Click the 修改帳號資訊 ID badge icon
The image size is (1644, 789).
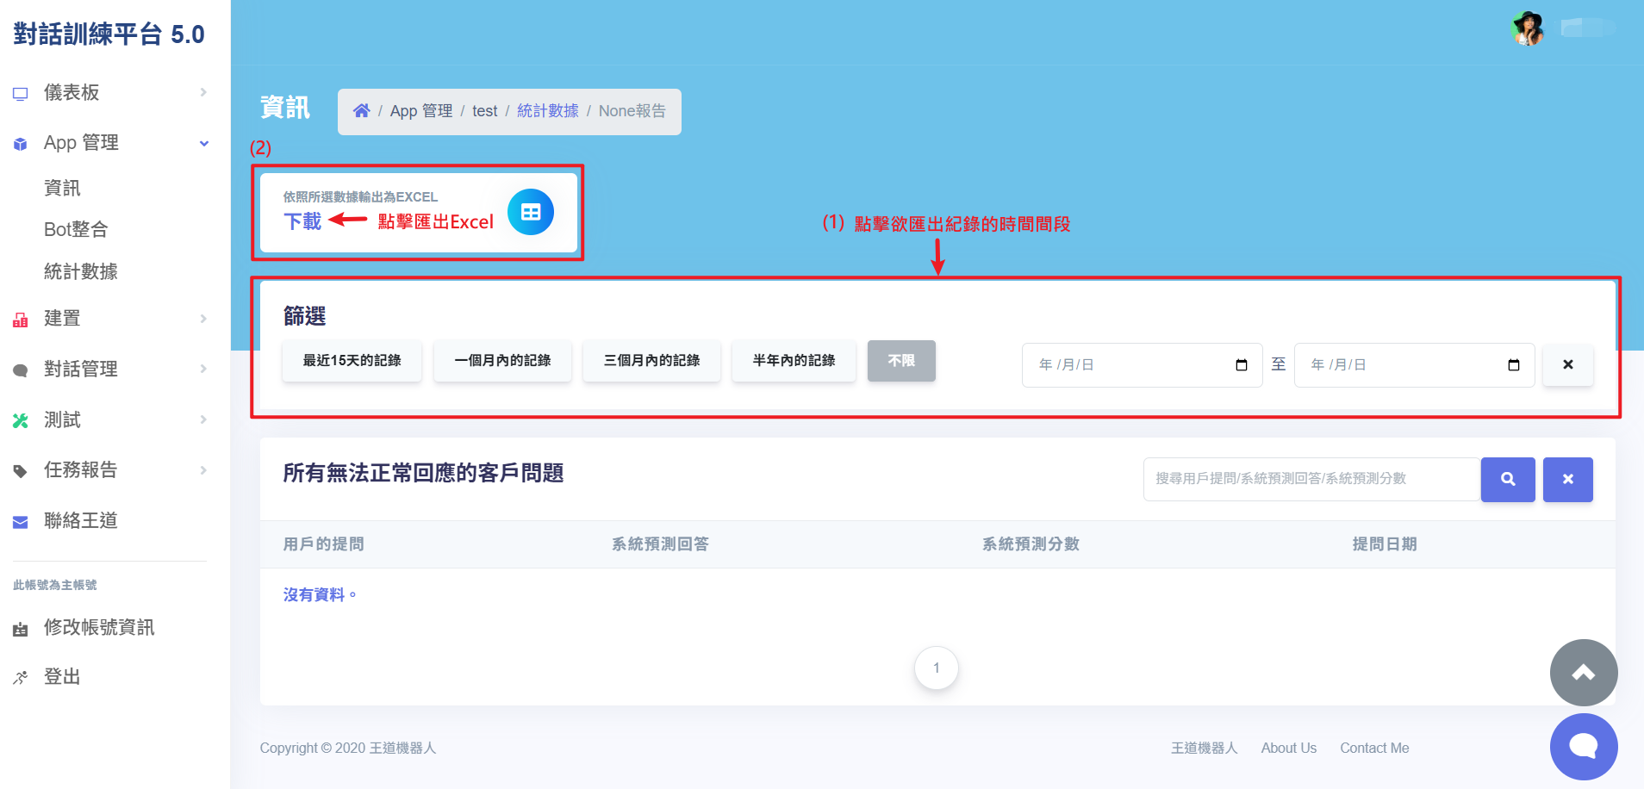(x=21, y=630)
